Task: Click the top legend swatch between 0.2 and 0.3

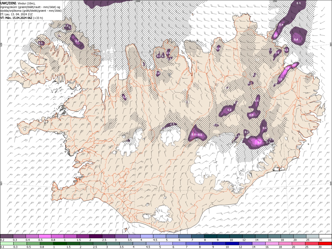Action: [x=6, y=236]
